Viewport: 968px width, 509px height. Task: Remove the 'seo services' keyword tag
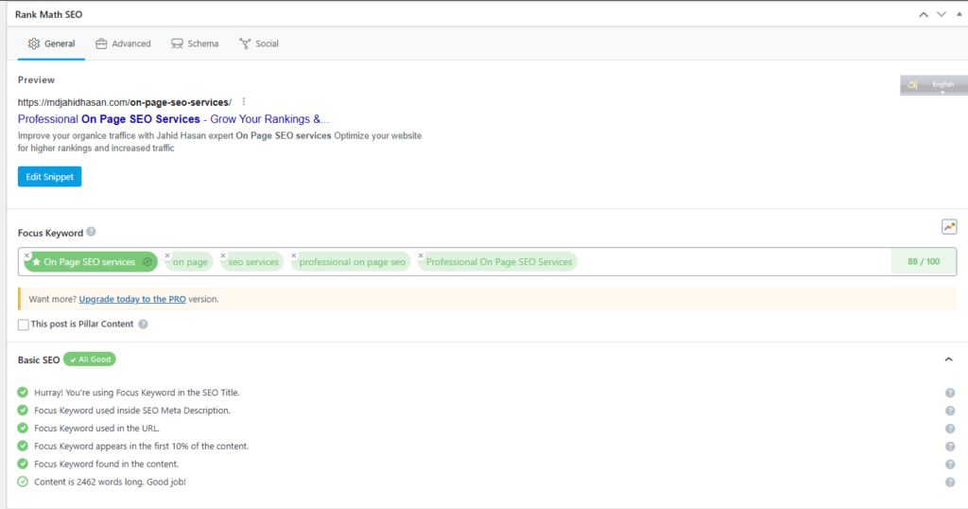click(x=223, y=255)
